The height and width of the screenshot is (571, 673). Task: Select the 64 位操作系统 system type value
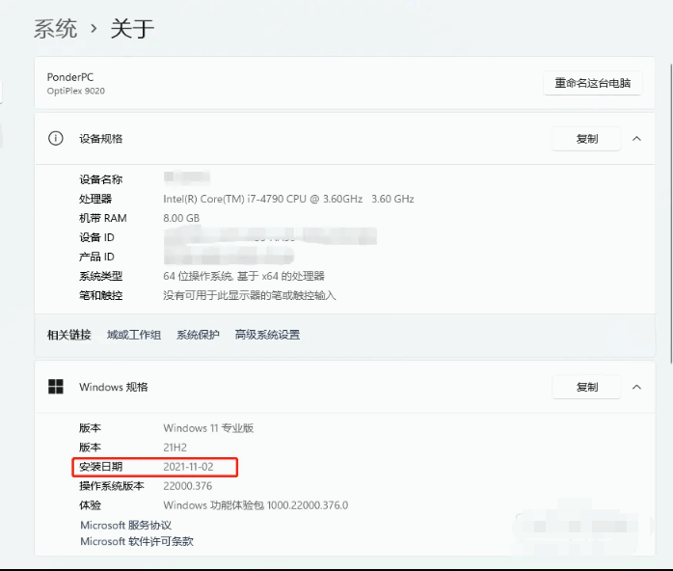[x=244, y=276]
